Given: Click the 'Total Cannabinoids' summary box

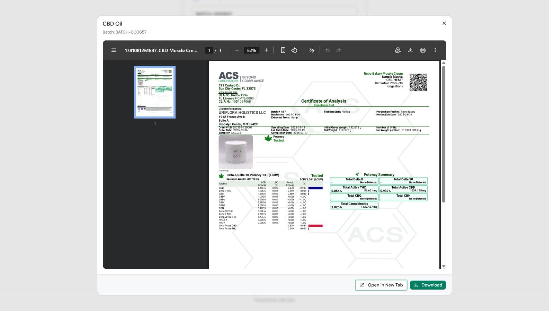Looking at the screenshot, I should coord(354,205).
